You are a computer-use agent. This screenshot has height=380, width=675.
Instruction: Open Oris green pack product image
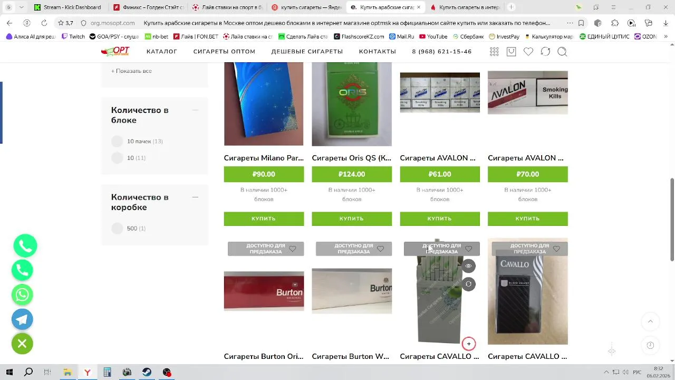pyautogui.click(x=352, y=104)
